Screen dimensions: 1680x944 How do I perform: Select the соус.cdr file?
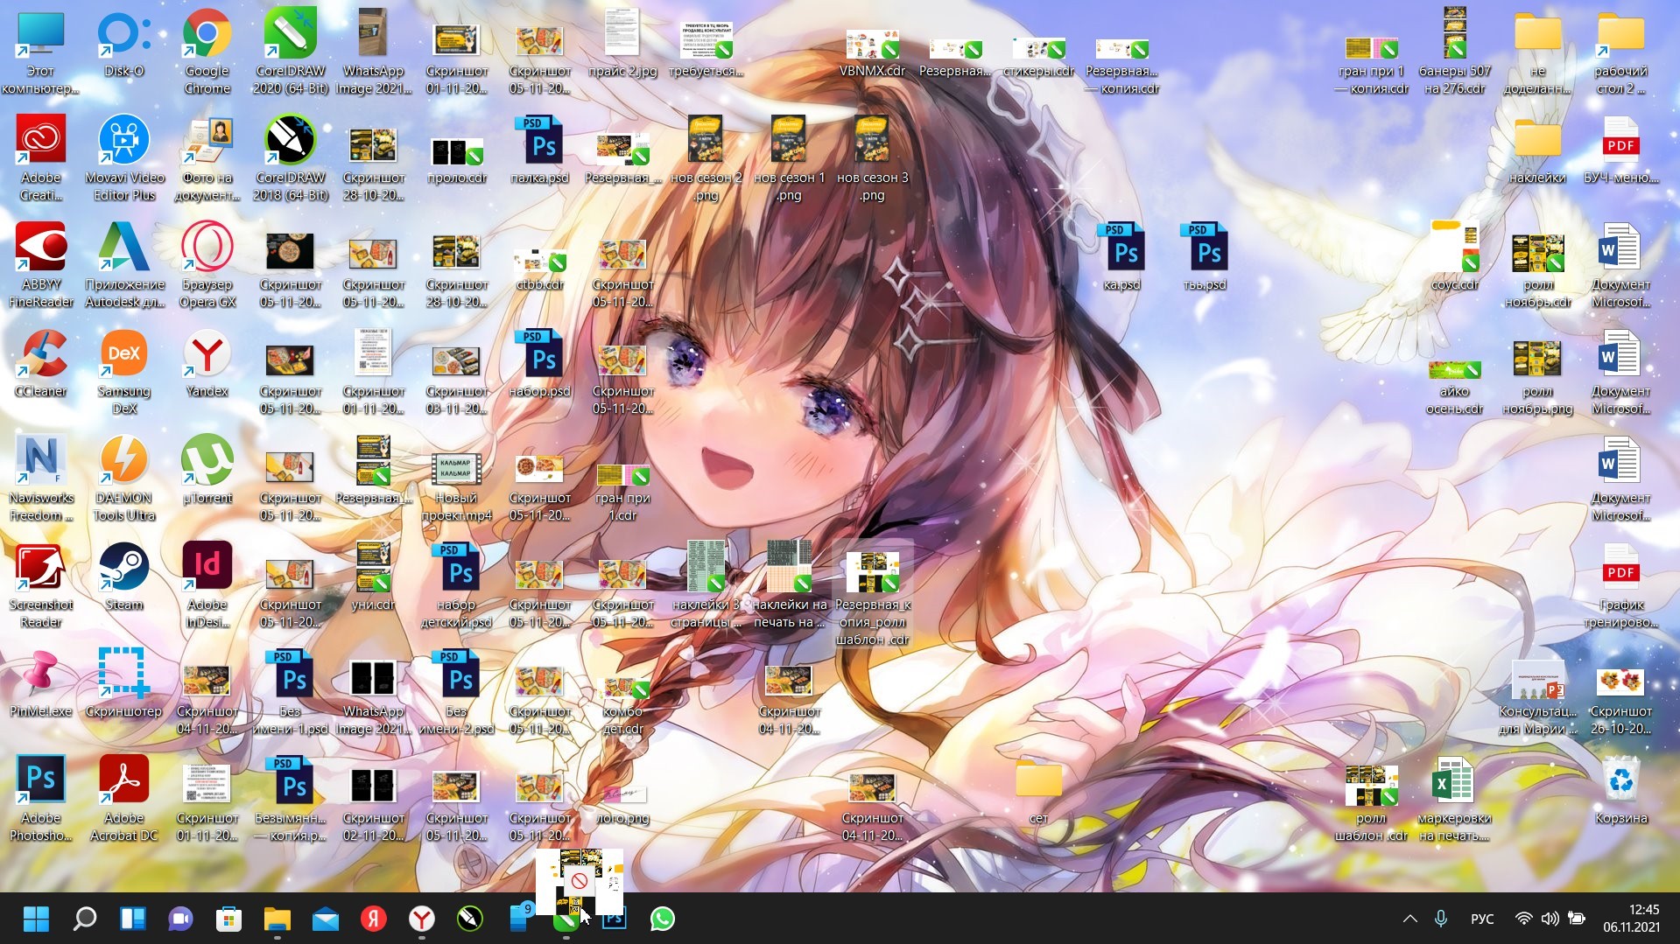[1454, 257]
